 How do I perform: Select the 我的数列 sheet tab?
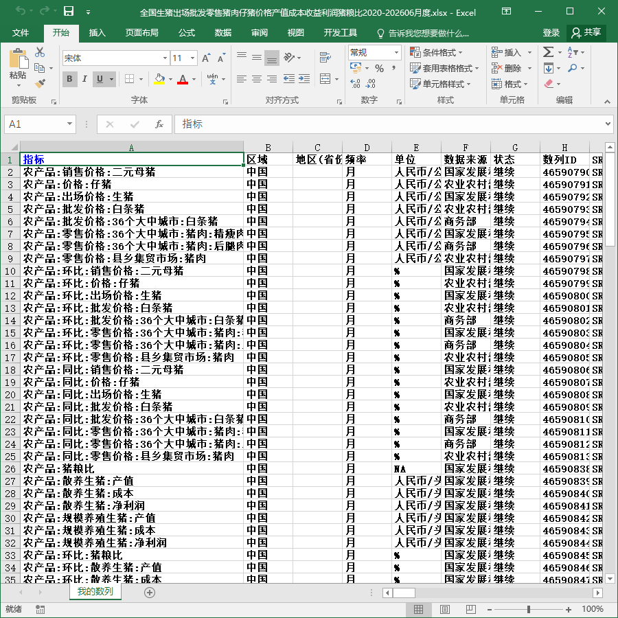[x=95, y=591]
